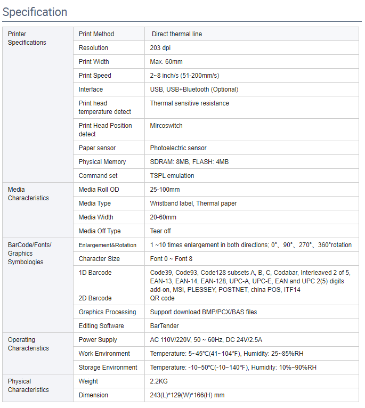The height and width of the screenshot is (408, 365).
Task: Select the Media Off Type label
Action: [x=100, y=231]
